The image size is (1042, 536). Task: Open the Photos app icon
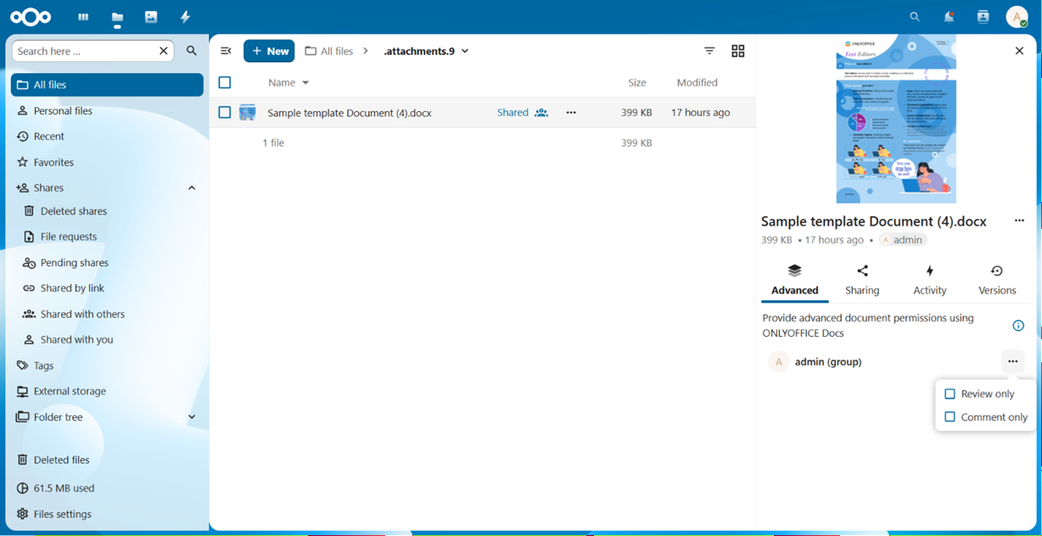(151, 17)
